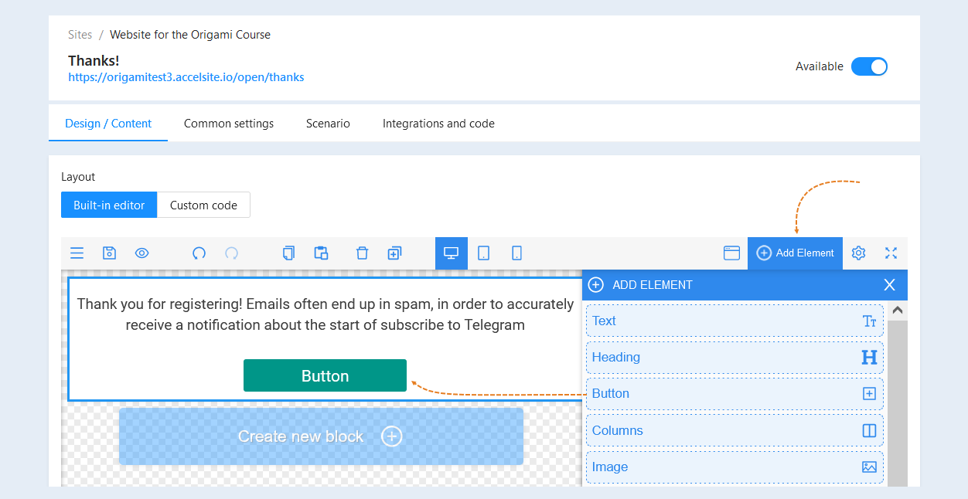Image resolution: width=968 pixels, height=499 pixels.
Task: Open the Design / Content tab
Action: pyautogui.click(x=108, y=124)
